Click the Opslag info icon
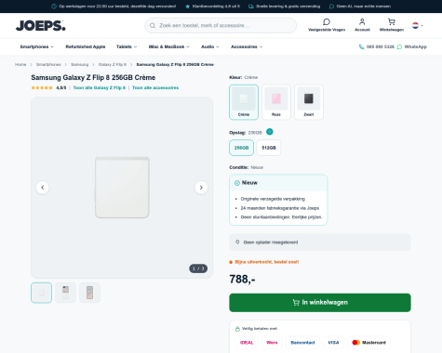The height and width of the screenshot is (353, 442). [x=270, y=132]
